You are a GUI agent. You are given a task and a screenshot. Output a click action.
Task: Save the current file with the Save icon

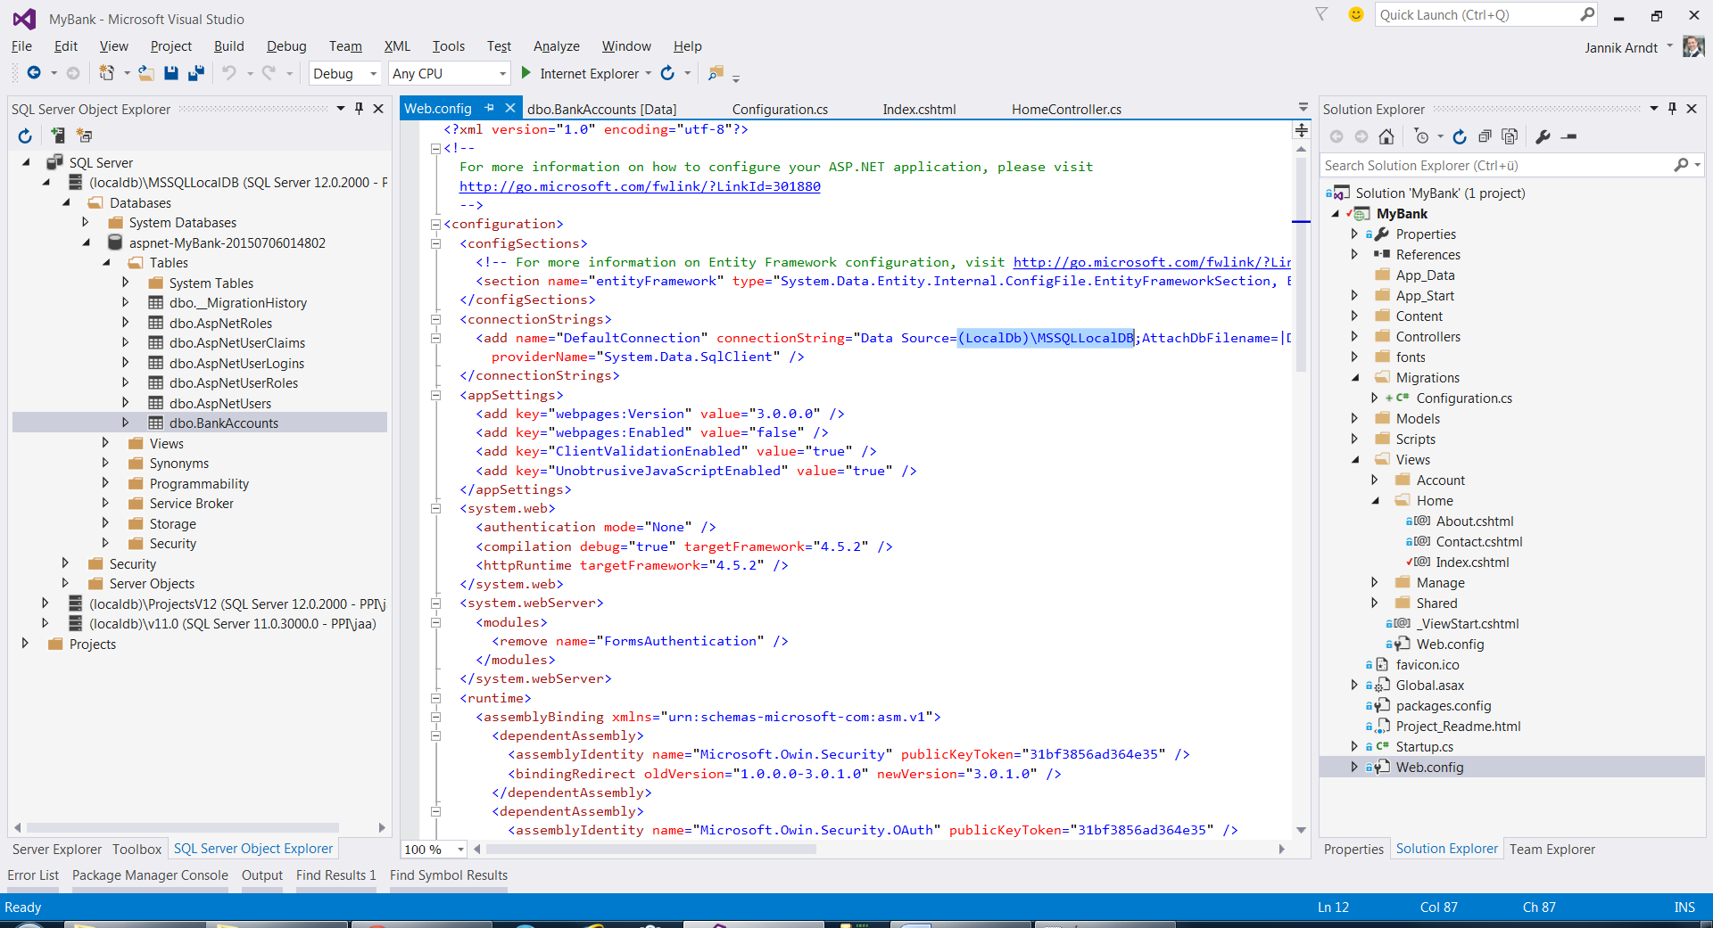[171, 73]
